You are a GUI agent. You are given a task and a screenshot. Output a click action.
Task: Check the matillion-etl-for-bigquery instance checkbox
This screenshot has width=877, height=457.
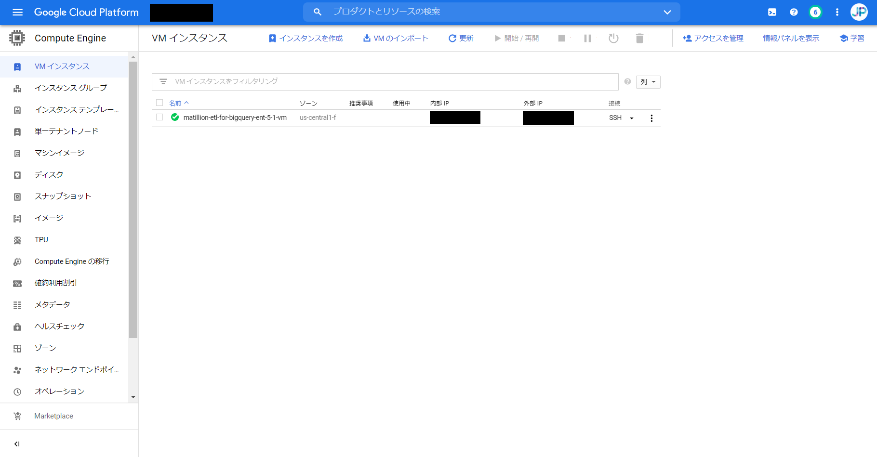click(159, 117)
